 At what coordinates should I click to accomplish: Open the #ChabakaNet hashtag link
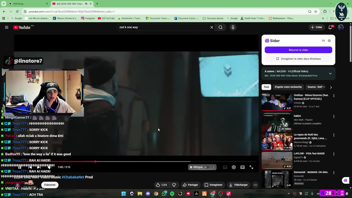point(73,177)
